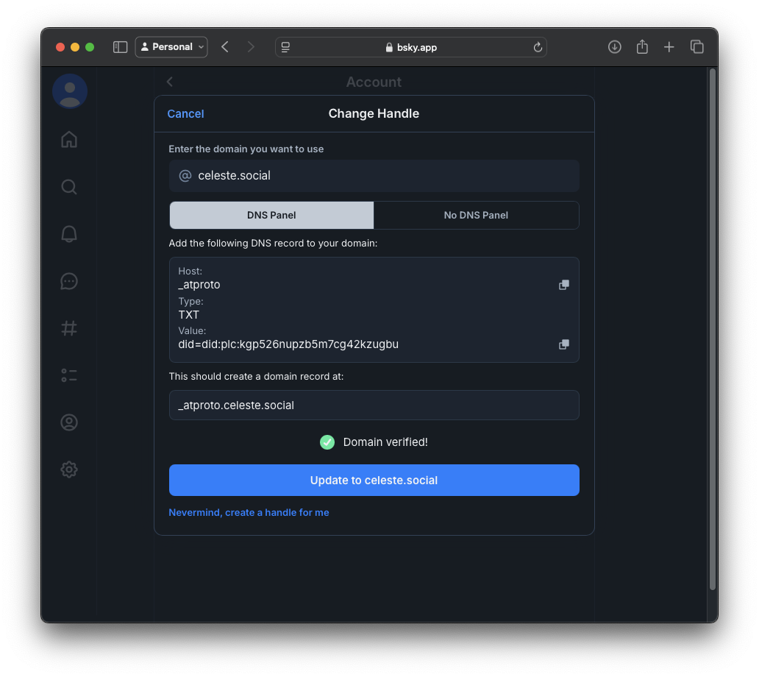The height and width of the screenshot is (677, 759).
Task: Show Safari downloads
Action: tap(615, 47)
